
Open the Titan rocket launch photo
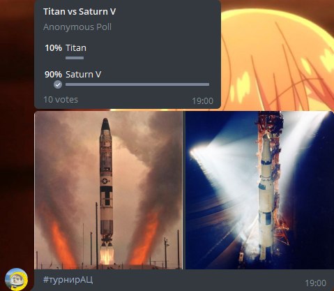point(109,190)
